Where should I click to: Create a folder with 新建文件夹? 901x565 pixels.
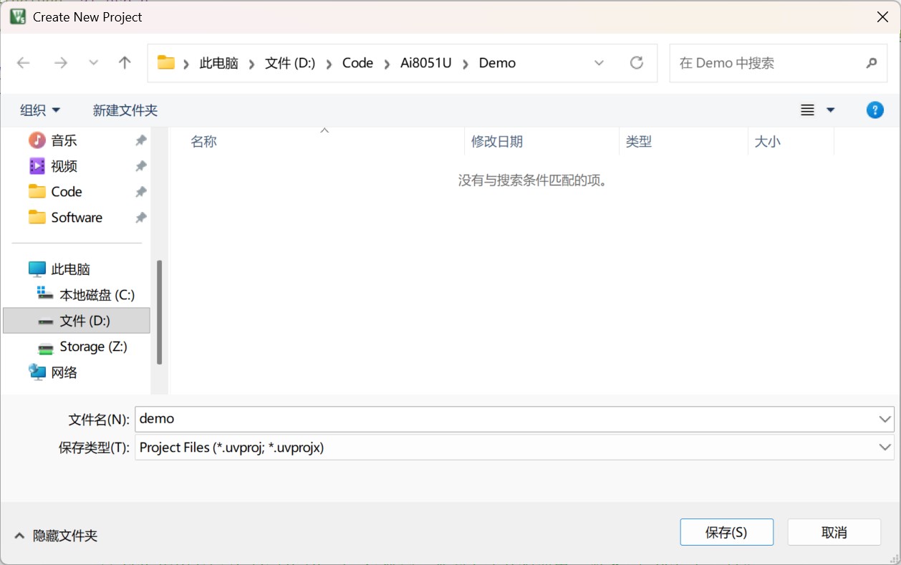125,110
